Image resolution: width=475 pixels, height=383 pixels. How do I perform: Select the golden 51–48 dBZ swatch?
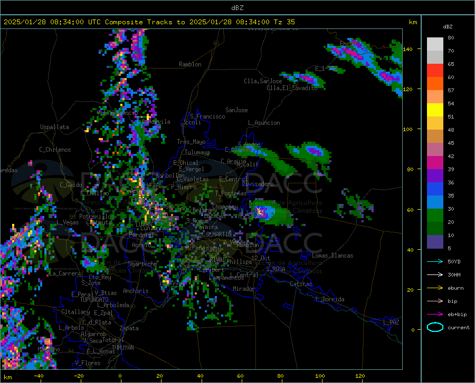(435, 123)
